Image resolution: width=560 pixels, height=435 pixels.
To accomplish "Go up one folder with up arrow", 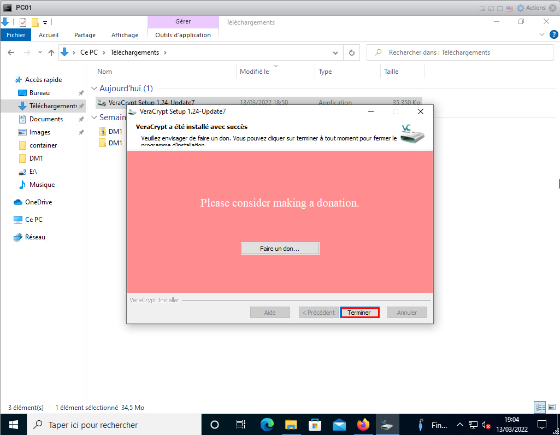I will pyautogui.click(x=51, y=53).
